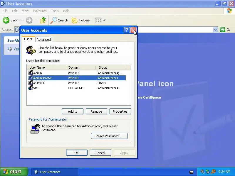Click the orange magnifier tray icon
Viewport: 235px width, 176px height.
[213, 172]
